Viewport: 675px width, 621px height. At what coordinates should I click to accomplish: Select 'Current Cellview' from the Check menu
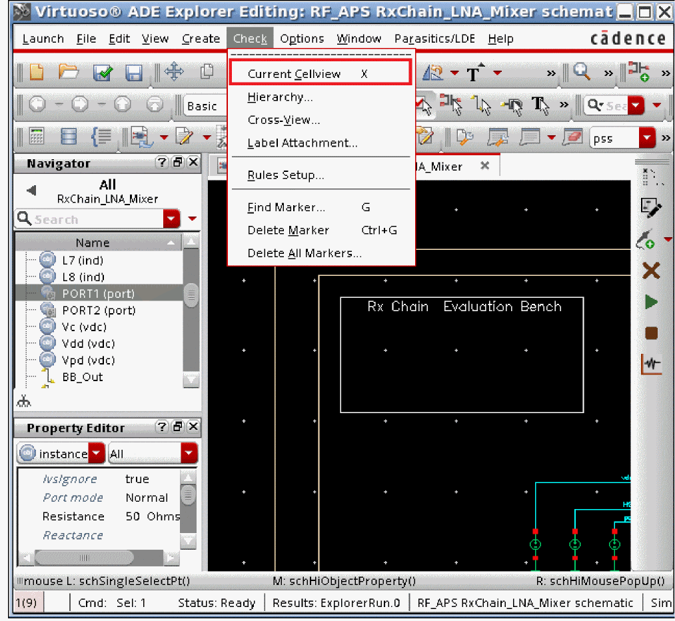click(x=294, y=74)
